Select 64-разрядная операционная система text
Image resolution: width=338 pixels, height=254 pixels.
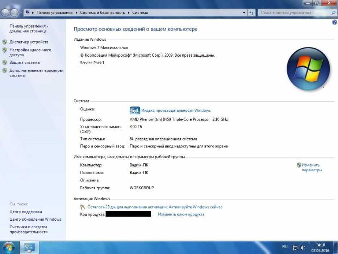(163, 139)
